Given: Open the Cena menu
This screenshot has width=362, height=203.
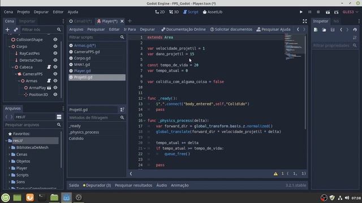Looking at the screenshot, I should pyautogui.click(x=8, y=12).
